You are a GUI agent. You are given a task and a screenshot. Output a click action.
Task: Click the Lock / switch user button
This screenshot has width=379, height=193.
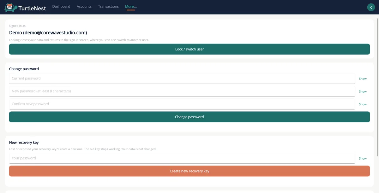[x=189, y=49]
